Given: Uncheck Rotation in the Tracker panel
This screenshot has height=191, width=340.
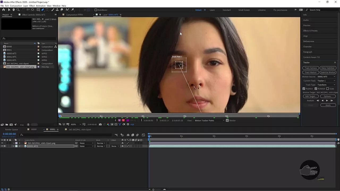Looking at the screenshot, I should point(316,88).
